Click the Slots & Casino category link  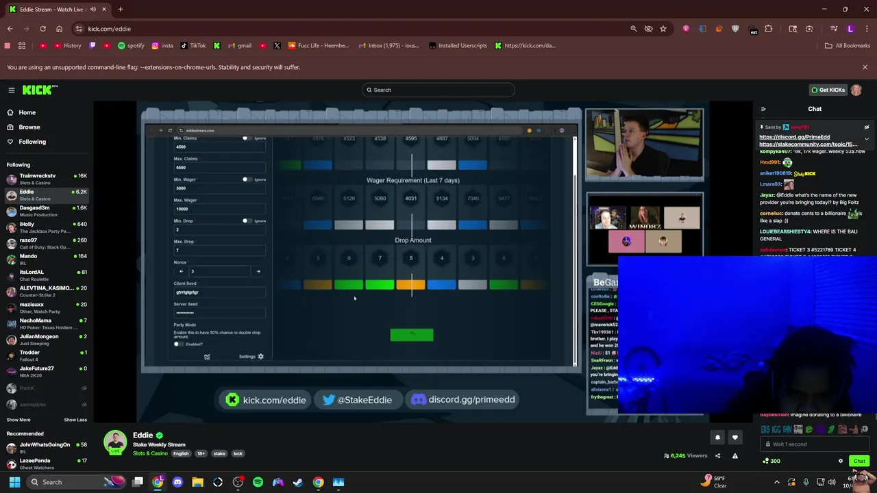pos(150,453)
